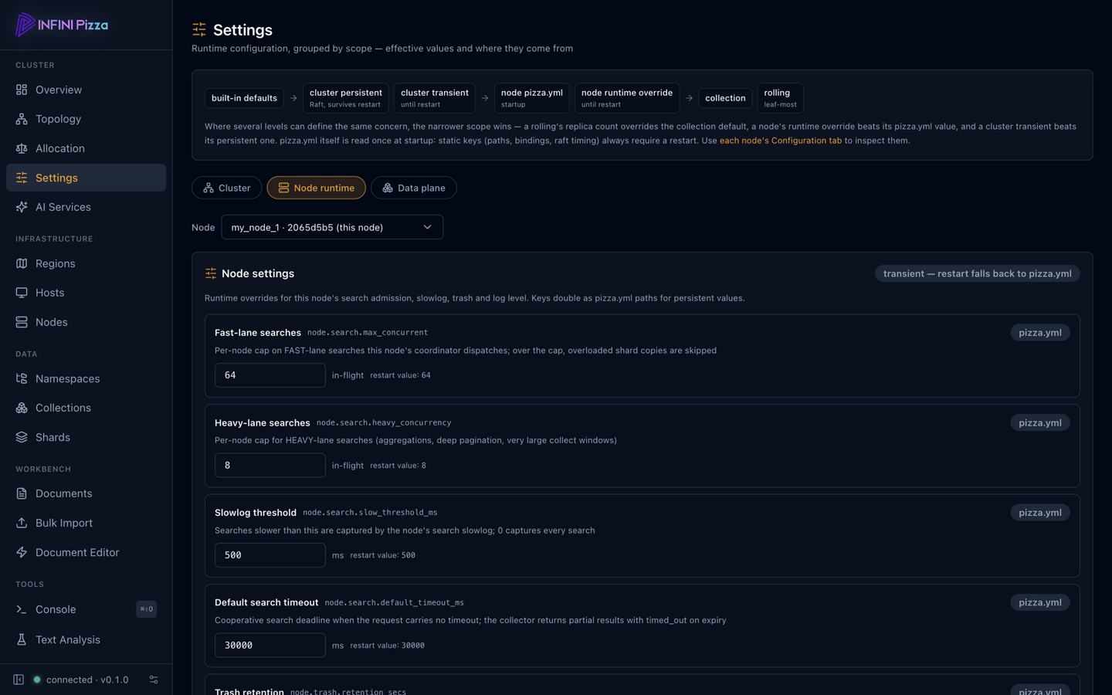Click the Overview grid icon

(x=22, y=90)
